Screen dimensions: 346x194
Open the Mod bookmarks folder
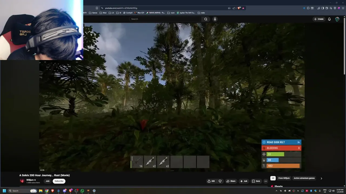(x=103, y=13)
